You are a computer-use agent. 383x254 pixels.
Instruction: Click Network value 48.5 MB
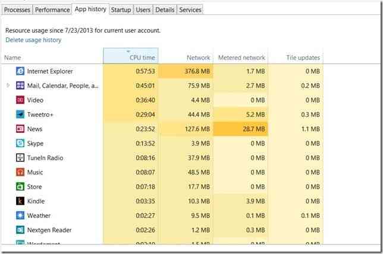tap(199, 172)
